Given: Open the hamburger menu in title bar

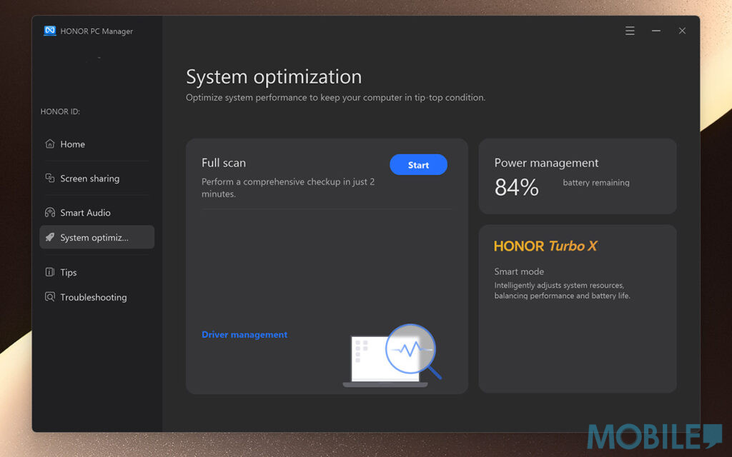Looking at the screenshot, I should [630, 31].
